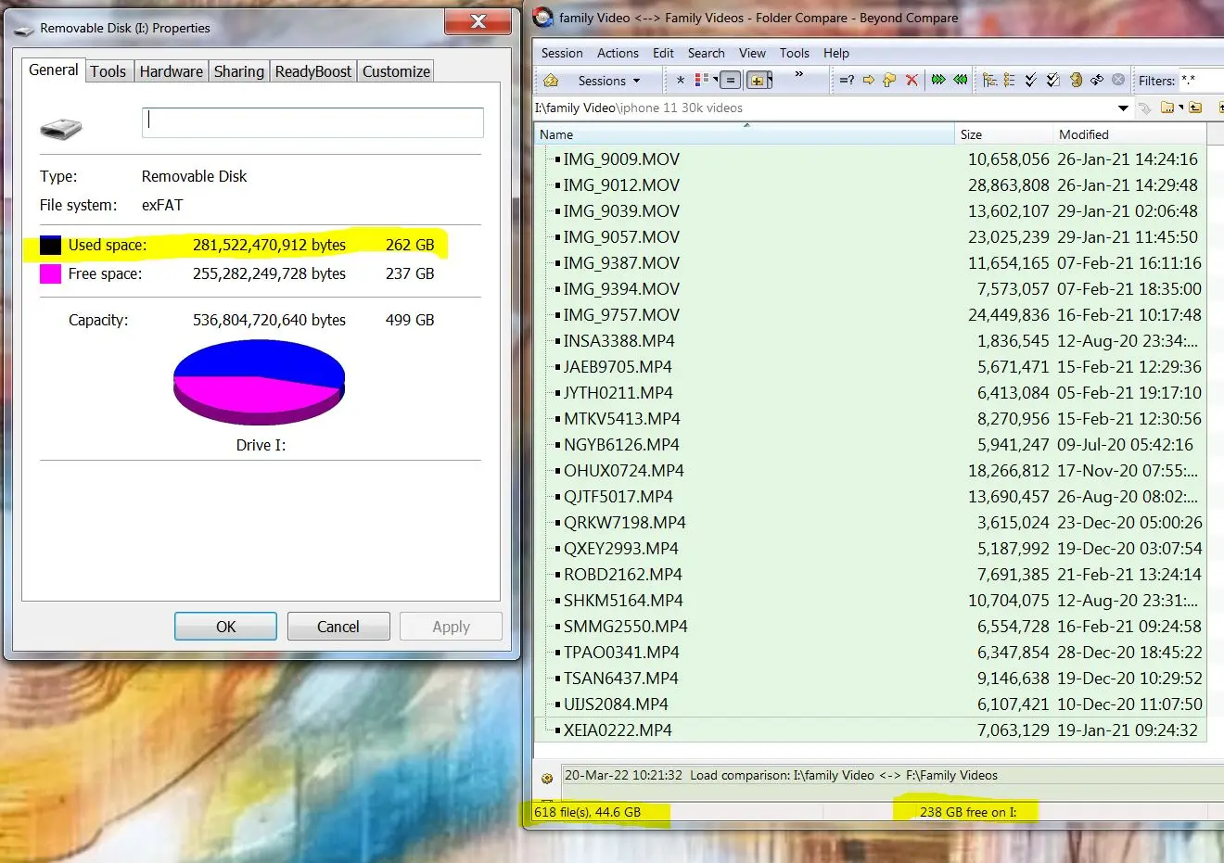Open the dropdown arrow beside Browse folder
This screenshot has height=863, width=1224.
(x=1180, y=108)
